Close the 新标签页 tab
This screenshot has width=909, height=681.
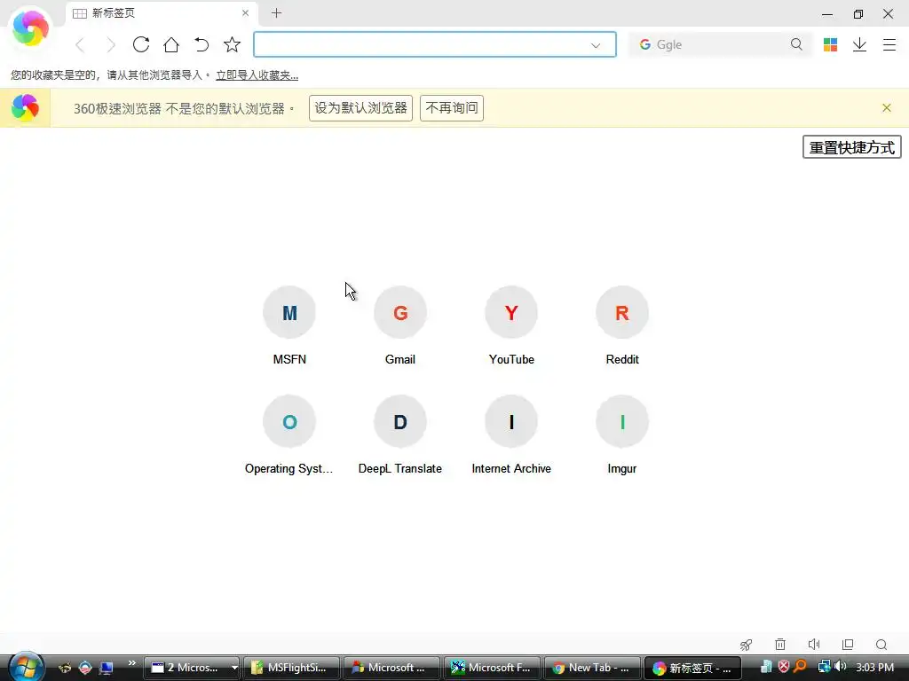click(245, 12)
